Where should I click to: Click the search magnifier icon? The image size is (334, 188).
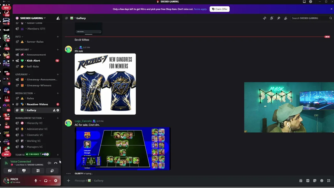[x=331, y=18]
